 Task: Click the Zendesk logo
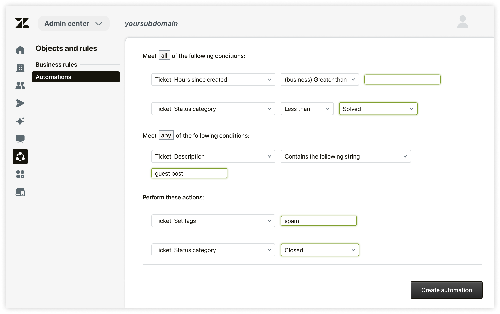(22, 23)
